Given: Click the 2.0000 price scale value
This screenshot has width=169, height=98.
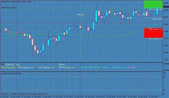Looking at the screenshot, I should pos(166,24).
